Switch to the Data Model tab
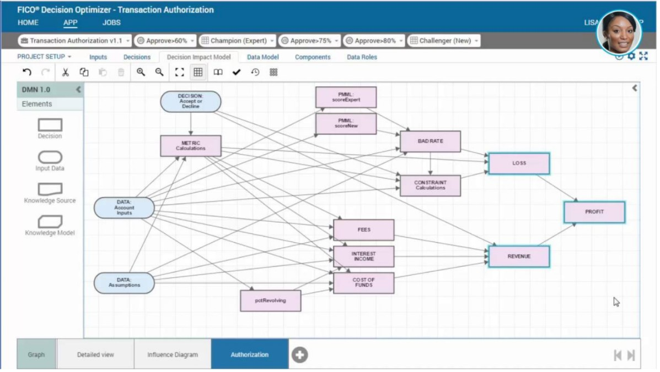660x372 pixels. tap(262, 57)
